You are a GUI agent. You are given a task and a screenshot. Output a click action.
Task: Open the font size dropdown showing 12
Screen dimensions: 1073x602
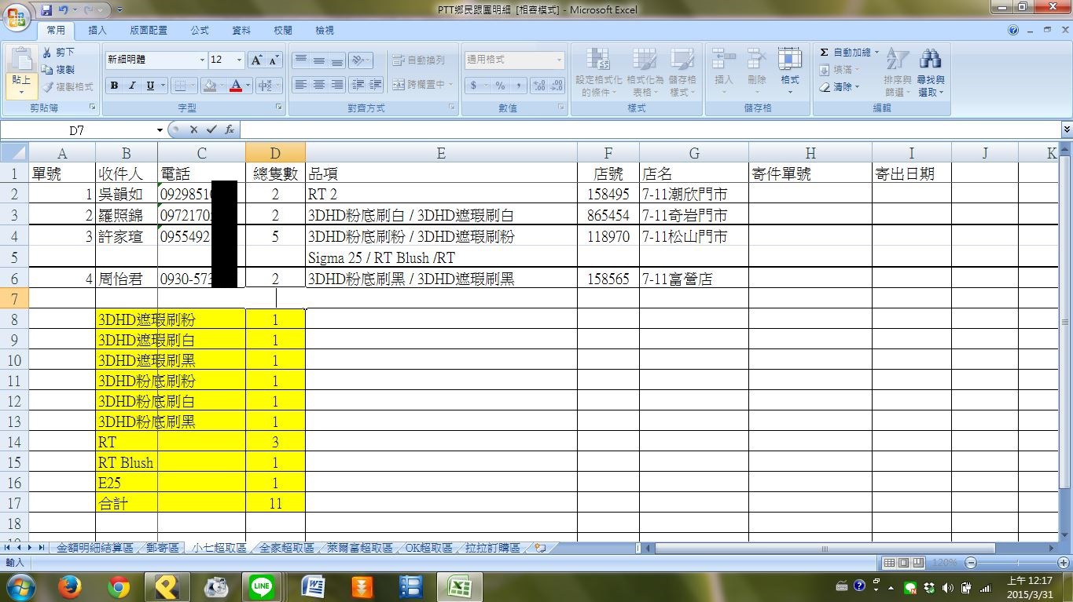tap(240, 60)
